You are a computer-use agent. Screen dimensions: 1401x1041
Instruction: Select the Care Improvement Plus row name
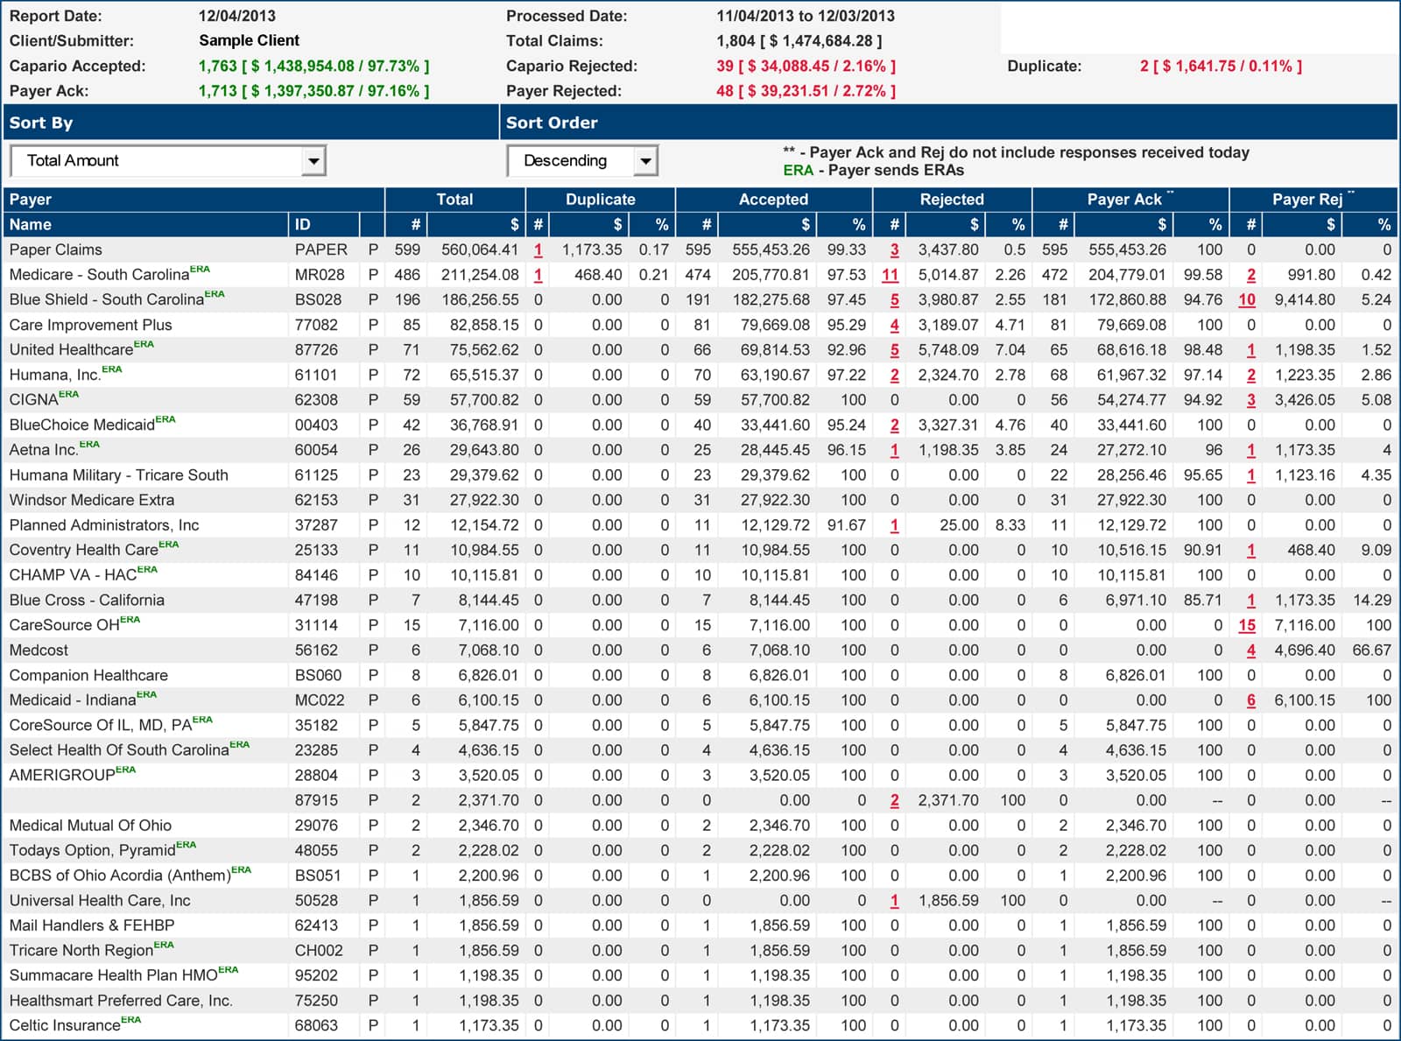click(91, 325)
